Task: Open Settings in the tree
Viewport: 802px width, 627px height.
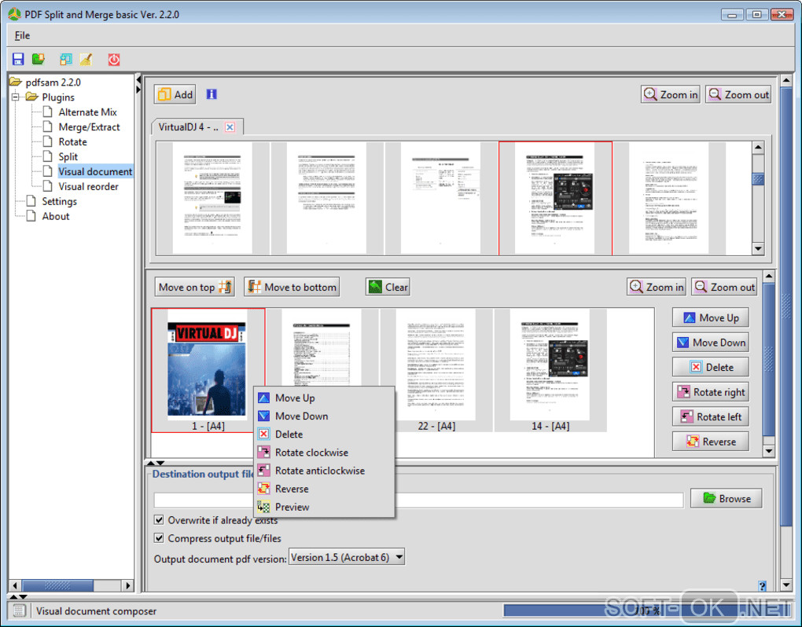Action: click(x=59, y=201)
